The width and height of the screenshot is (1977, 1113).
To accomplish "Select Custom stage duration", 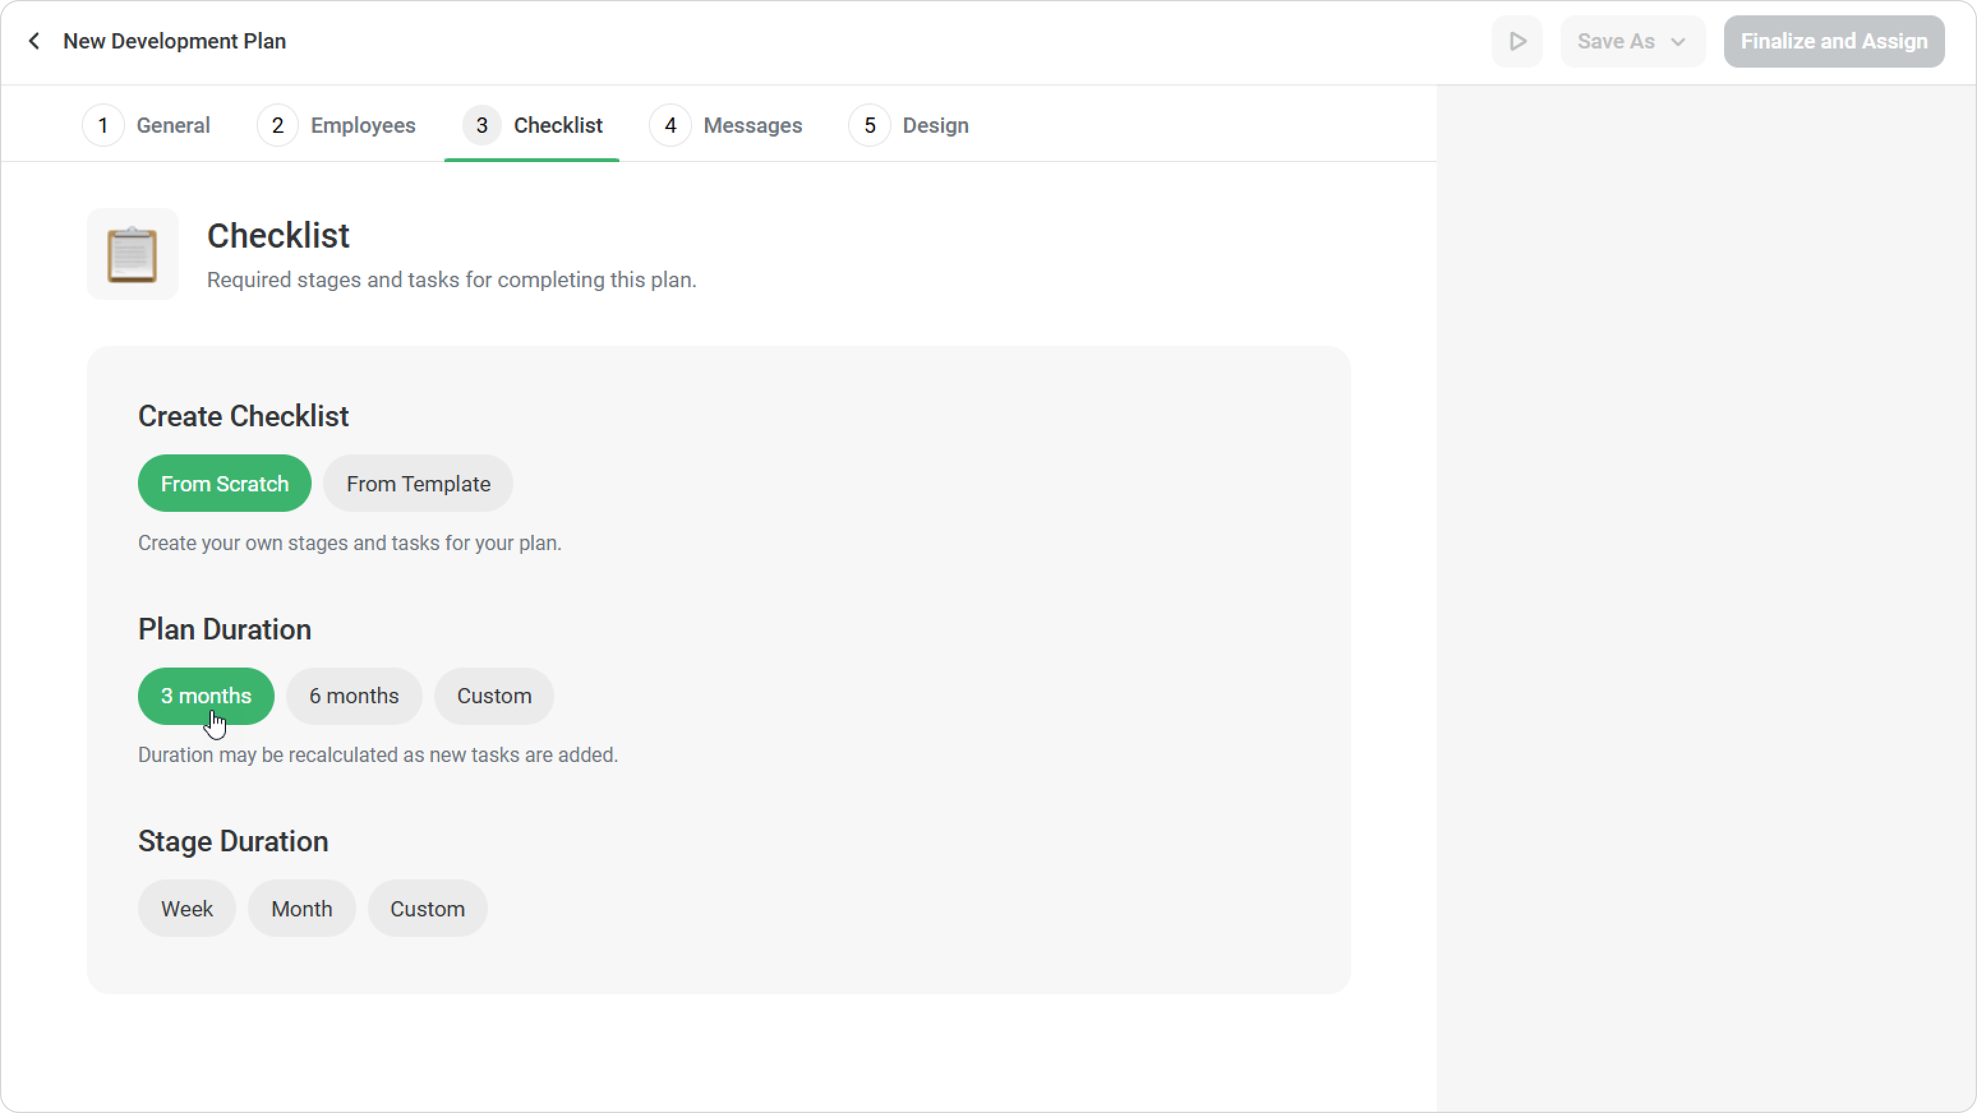I will click(x=427, y=909).
